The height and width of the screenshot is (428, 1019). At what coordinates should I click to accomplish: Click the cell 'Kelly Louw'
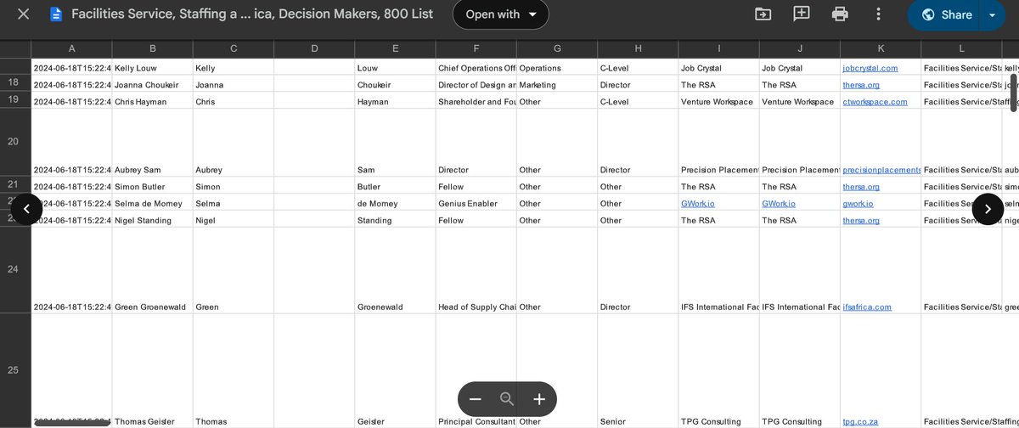click(x=152, y=68)
